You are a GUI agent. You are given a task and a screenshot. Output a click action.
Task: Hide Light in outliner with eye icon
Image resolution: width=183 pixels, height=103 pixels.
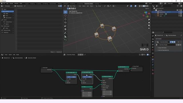point(179,16)
